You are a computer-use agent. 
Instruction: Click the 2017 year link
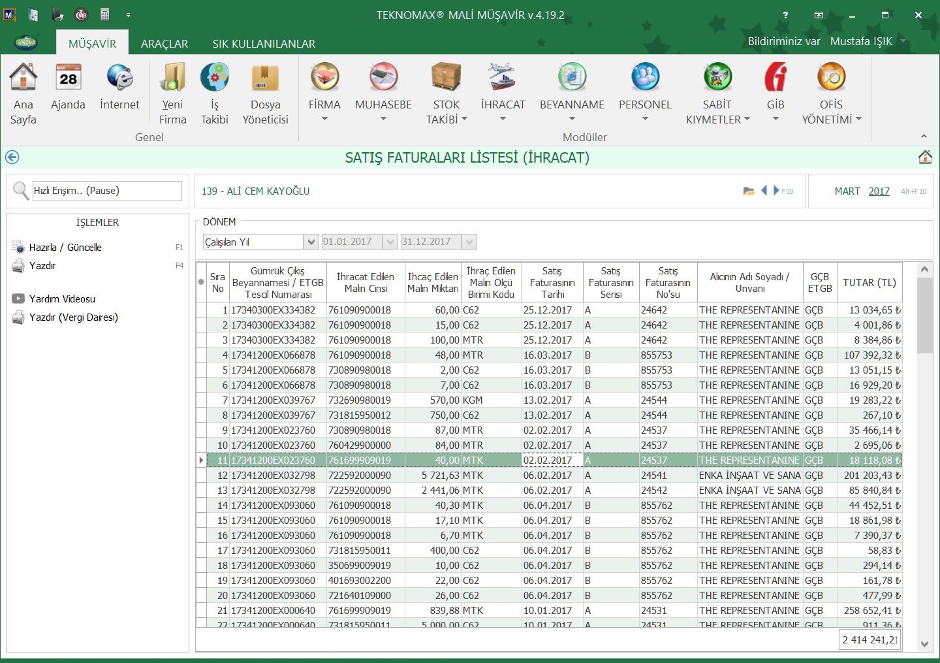tap(879, 191)
